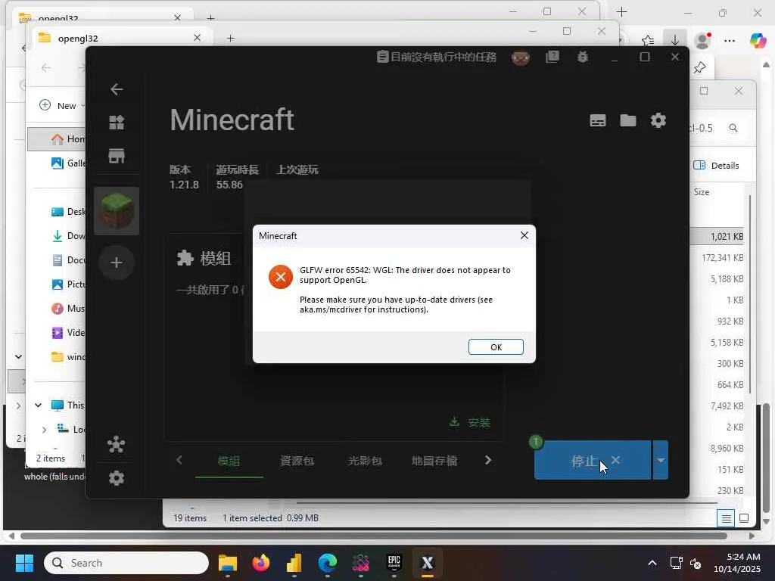Expand Local Disk in File Explorer tree
The height and width of the screenshot is (581, 775).
44,430
